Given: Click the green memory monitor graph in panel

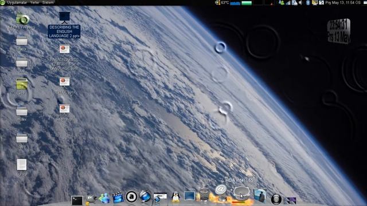Looking at the screenshot, I should pos(247,3).
